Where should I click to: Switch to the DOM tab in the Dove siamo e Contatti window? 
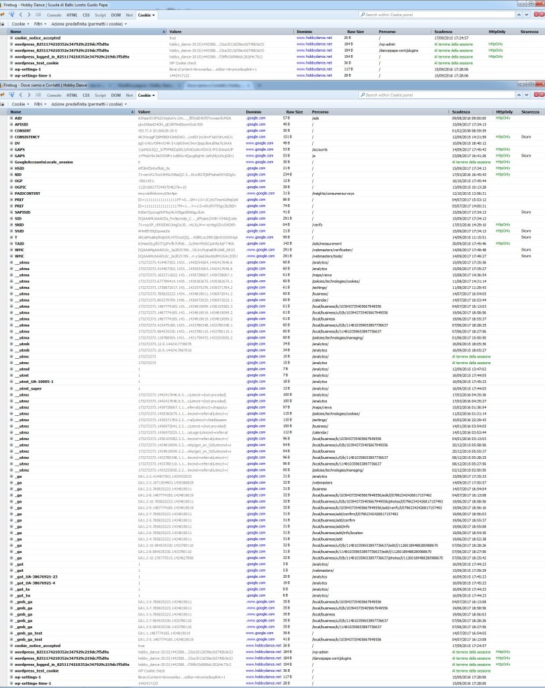tap(115, 95)
